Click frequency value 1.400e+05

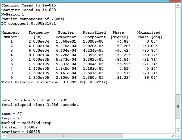point(39,68)
